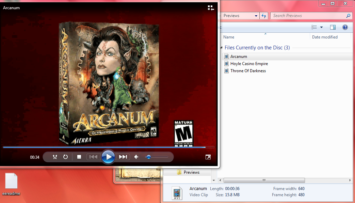Collapse the Files Currently on the Disc group
The height and width of the screenshot is (203, 355).
pos(222,48)
